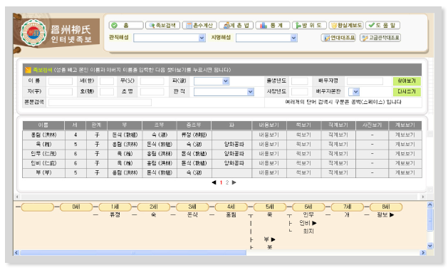Select the 5세 generation node

[270, 207]
